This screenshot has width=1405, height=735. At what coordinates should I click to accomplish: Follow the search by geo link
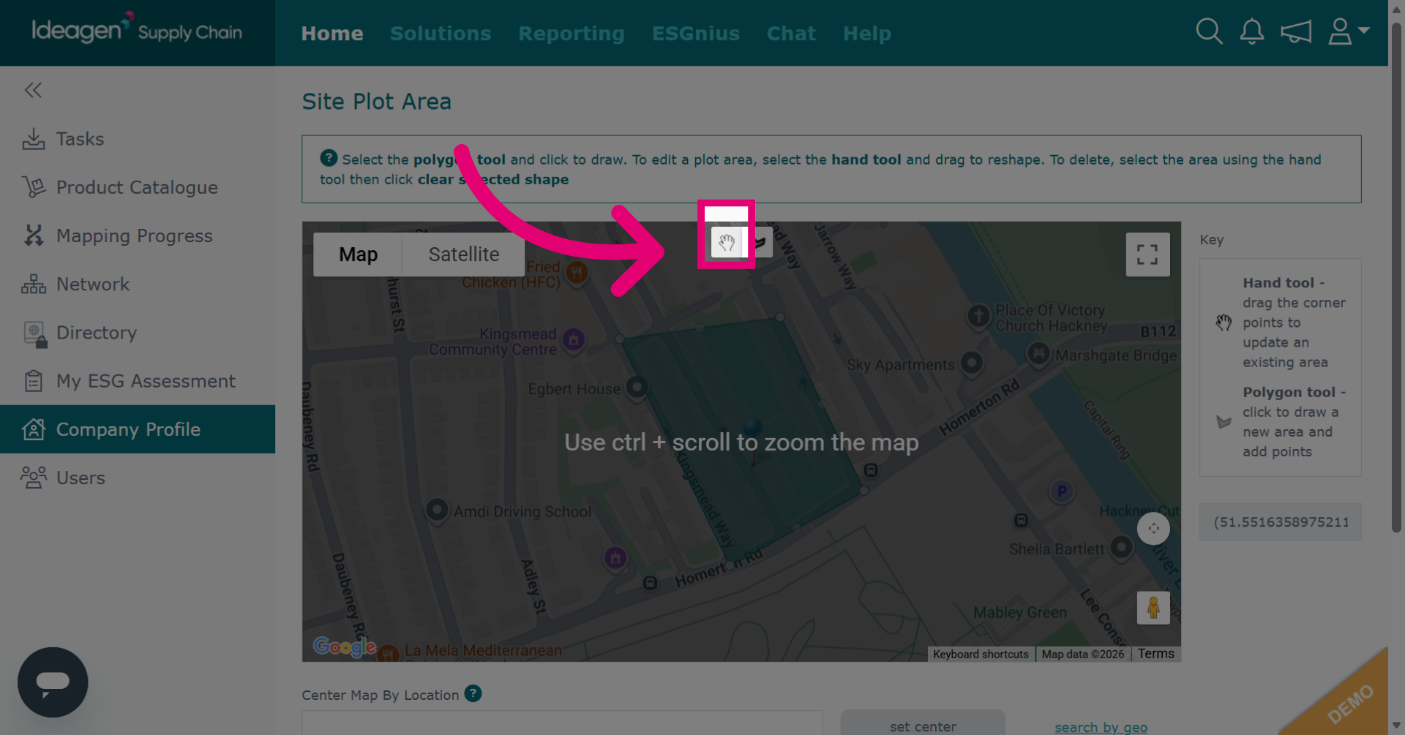point(1101,727)
